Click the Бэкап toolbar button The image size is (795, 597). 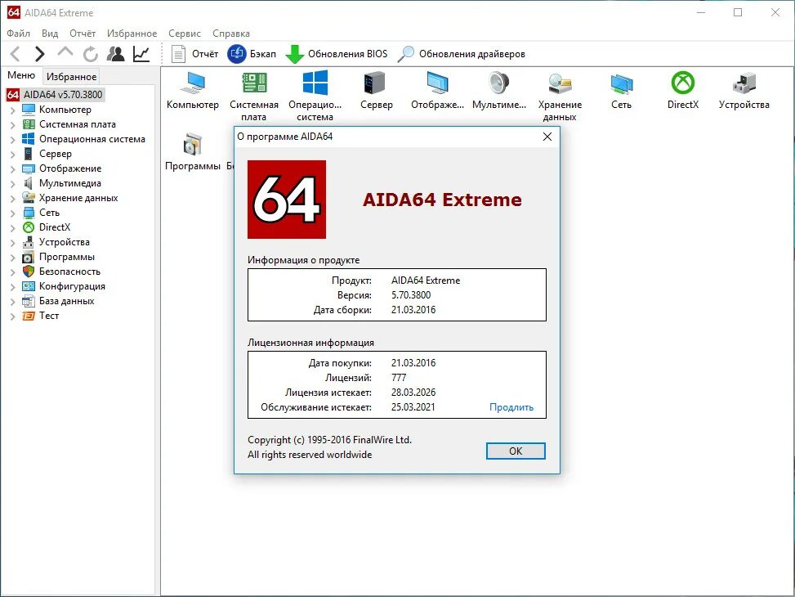pyautogui.click(x=252, y=54)
